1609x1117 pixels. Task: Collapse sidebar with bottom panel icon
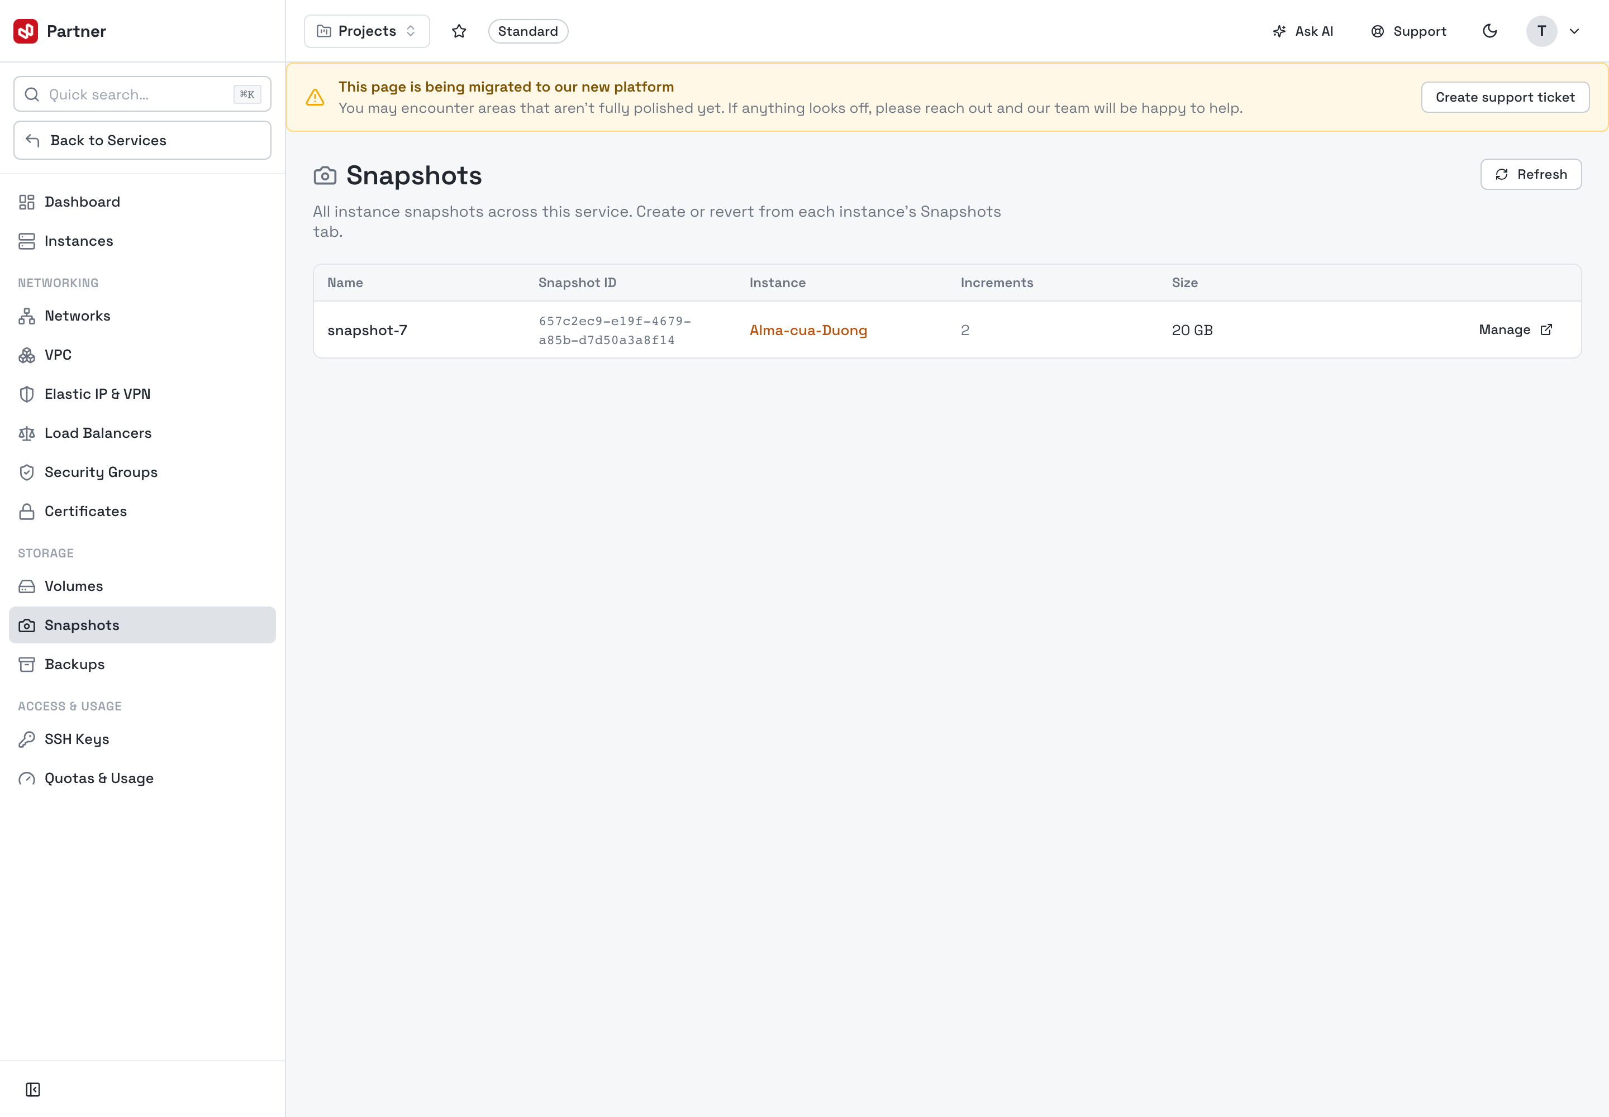click(x=33, y=1089)
